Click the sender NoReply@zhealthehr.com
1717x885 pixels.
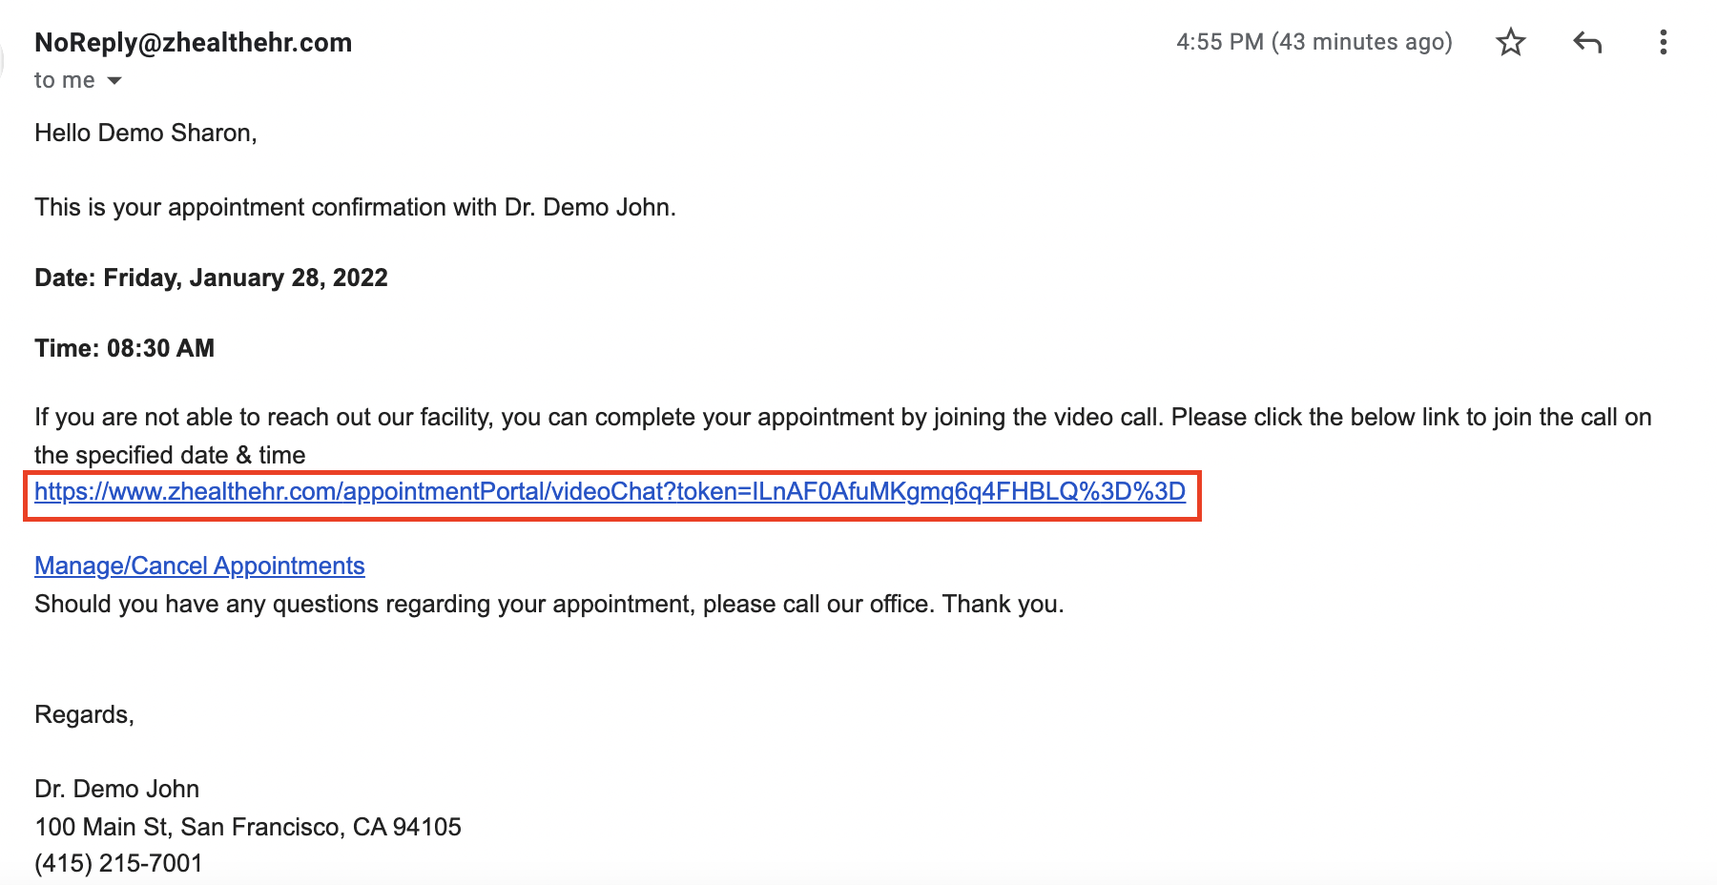[x=194, y=43]
